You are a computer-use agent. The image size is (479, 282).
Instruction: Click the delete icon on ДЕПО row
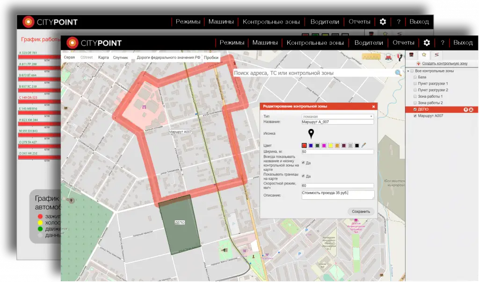pyautogui.click(x=471, y=109)
